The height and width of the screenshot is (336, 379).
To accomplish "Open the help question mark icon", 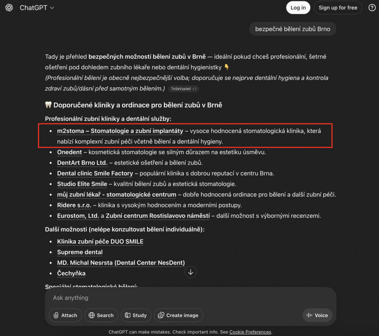I will pyautogui.click(x=372, y=7).
